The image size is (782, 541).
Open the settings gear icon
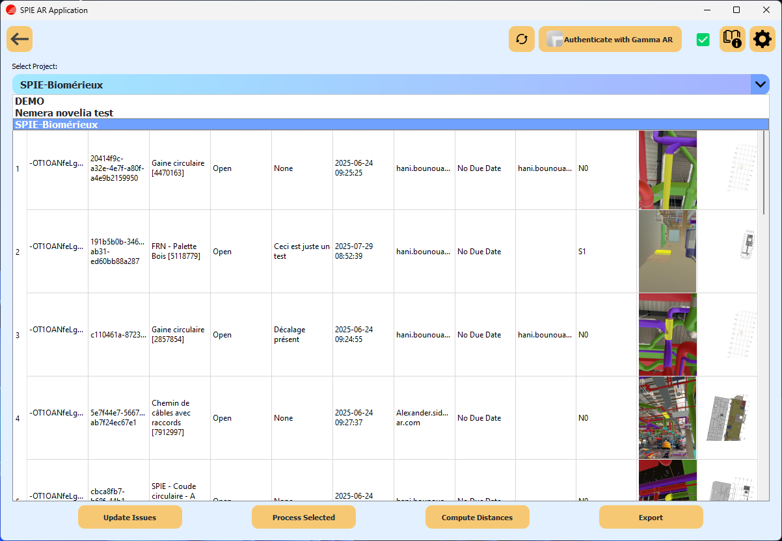tap(762, 39)
